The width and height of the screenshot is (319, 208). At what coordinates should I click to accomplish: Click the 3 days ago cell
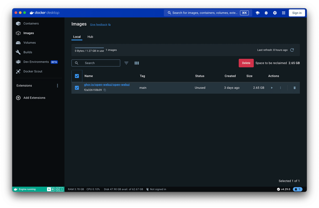232,88
